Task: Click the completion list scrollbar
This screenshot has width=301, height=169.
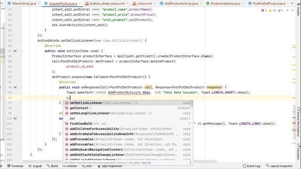Action: (192, 104)
